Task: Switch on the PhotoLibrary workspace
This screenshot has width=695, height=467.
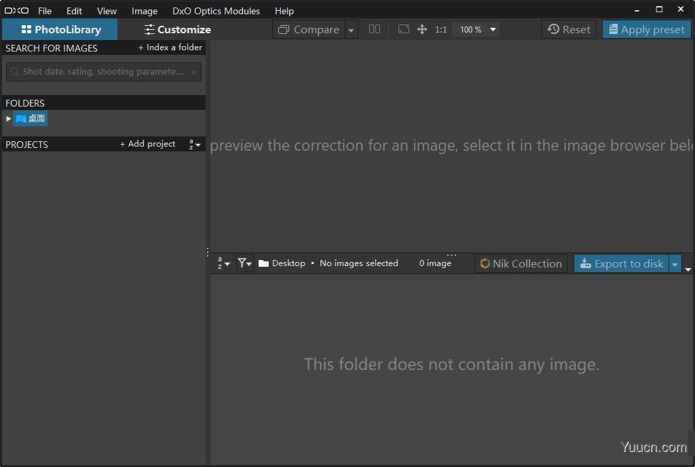Action: click(x=60, y=29)
